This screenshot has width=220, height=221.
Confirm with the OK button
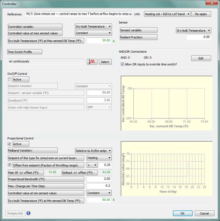tap(183, 213)
